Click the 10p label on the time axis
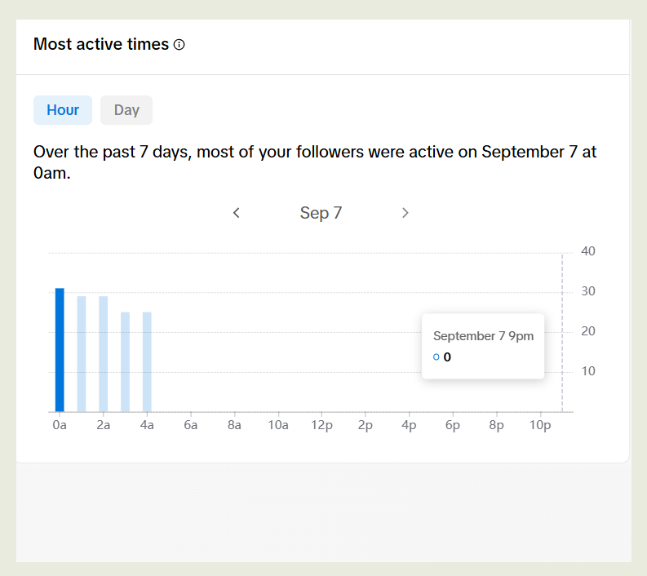This screenshot has width=647, height=576. pos(540,426)
